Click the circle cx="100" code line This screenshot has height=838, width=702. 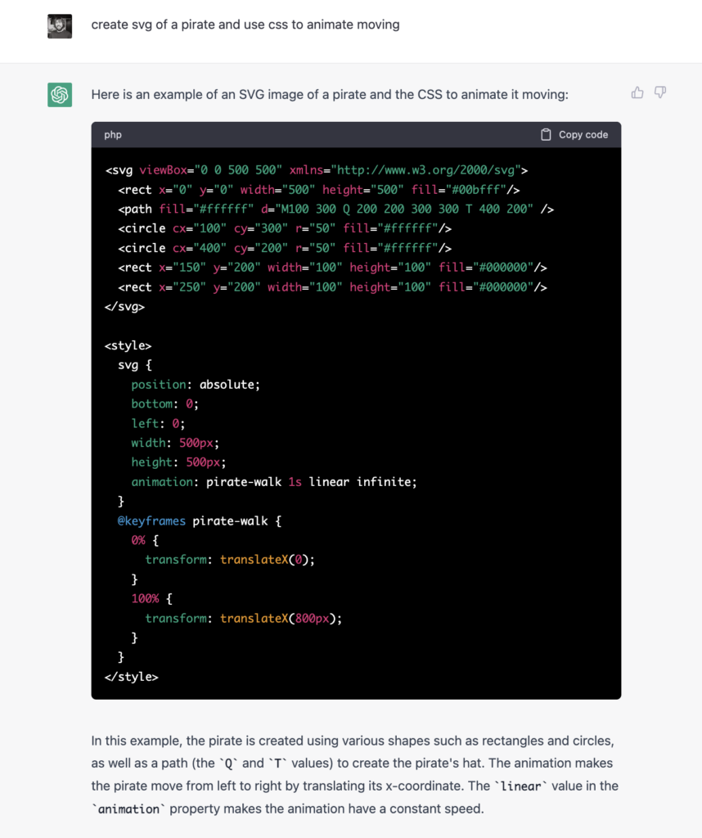tap(285, 229)
